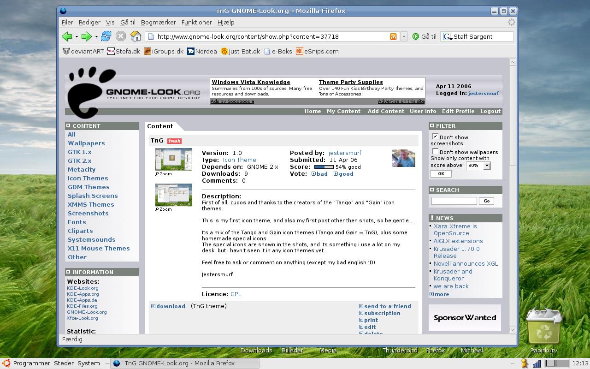The image size is (590, 369).
Task: Click My Content in navigation bar
Action: [343, 111]
